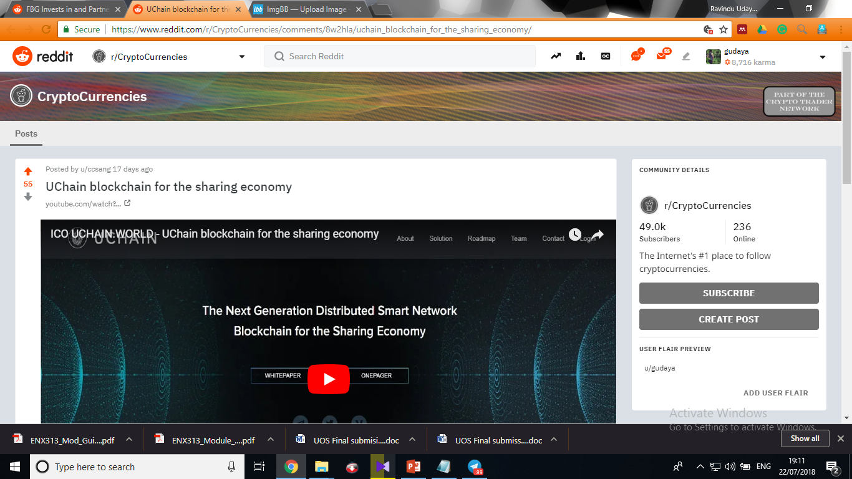Screen dimensions: 852x479
Task: Click the r/CryptoCurrencies sidebar community name
Action: (x=708, y=205)
